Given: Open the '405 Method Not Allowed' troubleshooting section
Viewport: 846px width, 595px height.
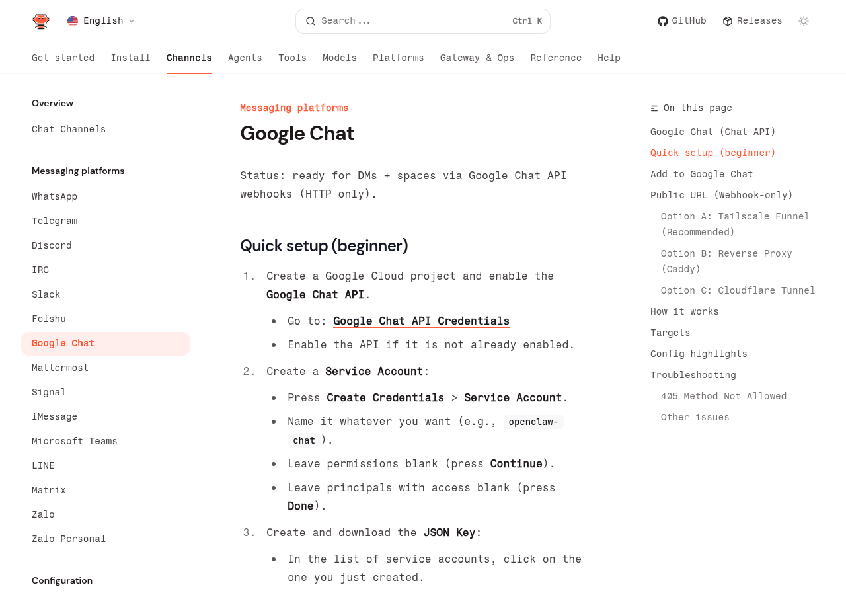Looking at the screenshot, I should pos(724,395).
